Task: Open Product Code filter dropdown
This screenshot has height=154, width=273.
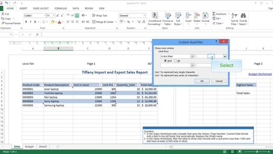Action: 42,85
